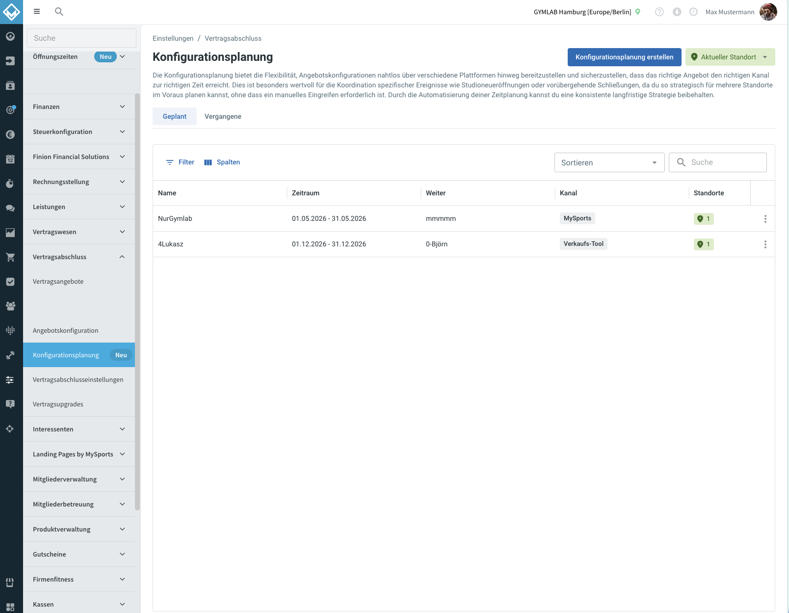789x613 pixels.
Task: Switch to the Vergangene tab
Action: click(223, 116)
